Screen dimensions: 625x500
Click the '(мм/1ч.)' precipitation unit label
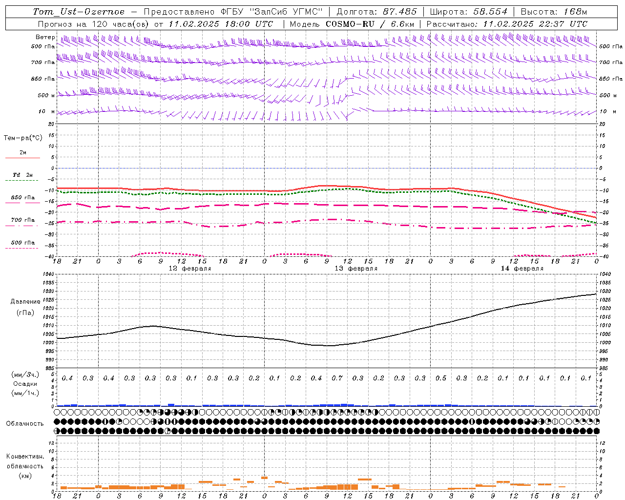[25, 393]
